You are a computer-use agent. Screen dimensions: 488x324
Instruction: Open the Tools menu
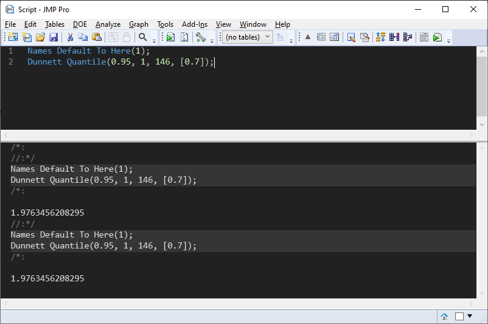165,24
